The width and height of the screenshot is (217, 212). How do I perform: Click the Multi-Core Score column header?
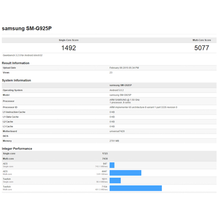pyautogui.click(x=202, y=40)
